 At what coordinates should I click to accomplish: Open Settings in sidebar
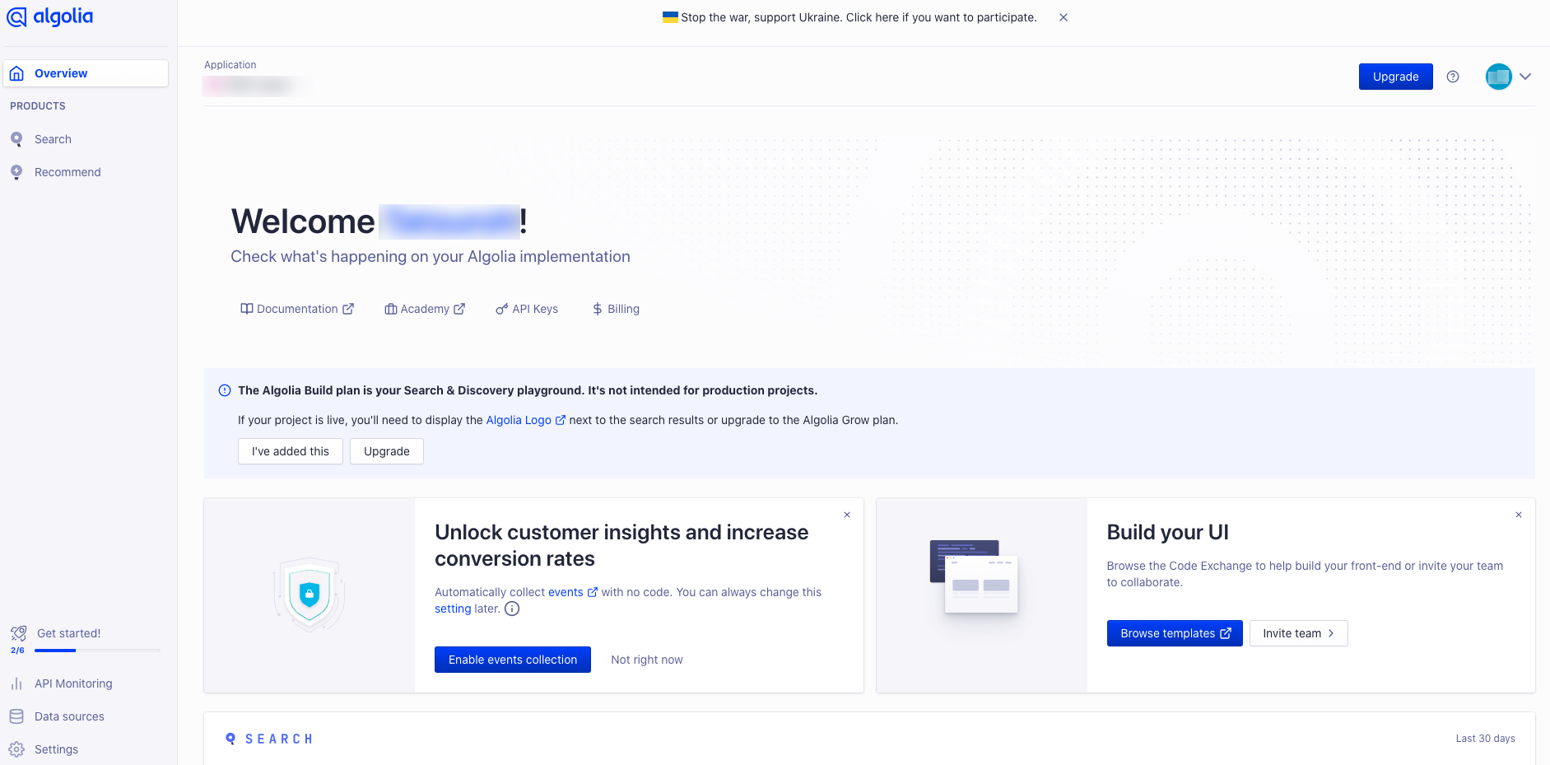56,749
